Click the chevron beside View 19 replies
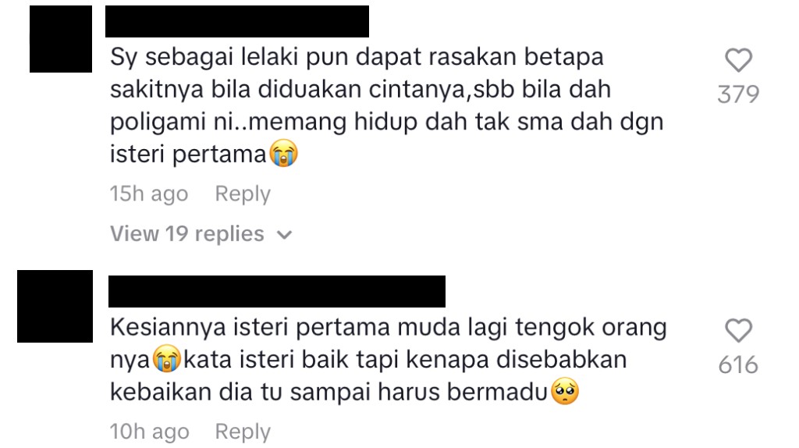The image size is (799, 448). point(284,235)
